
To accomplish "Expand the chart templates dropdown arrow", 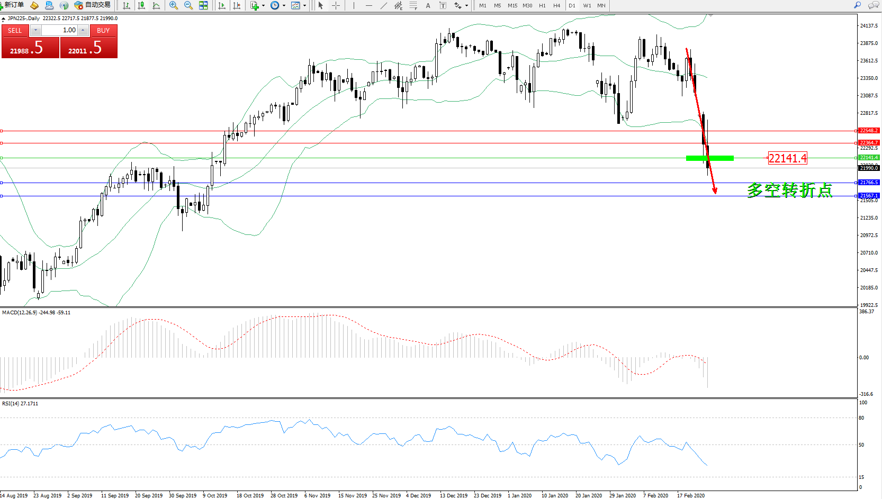I will click(304, 5).
